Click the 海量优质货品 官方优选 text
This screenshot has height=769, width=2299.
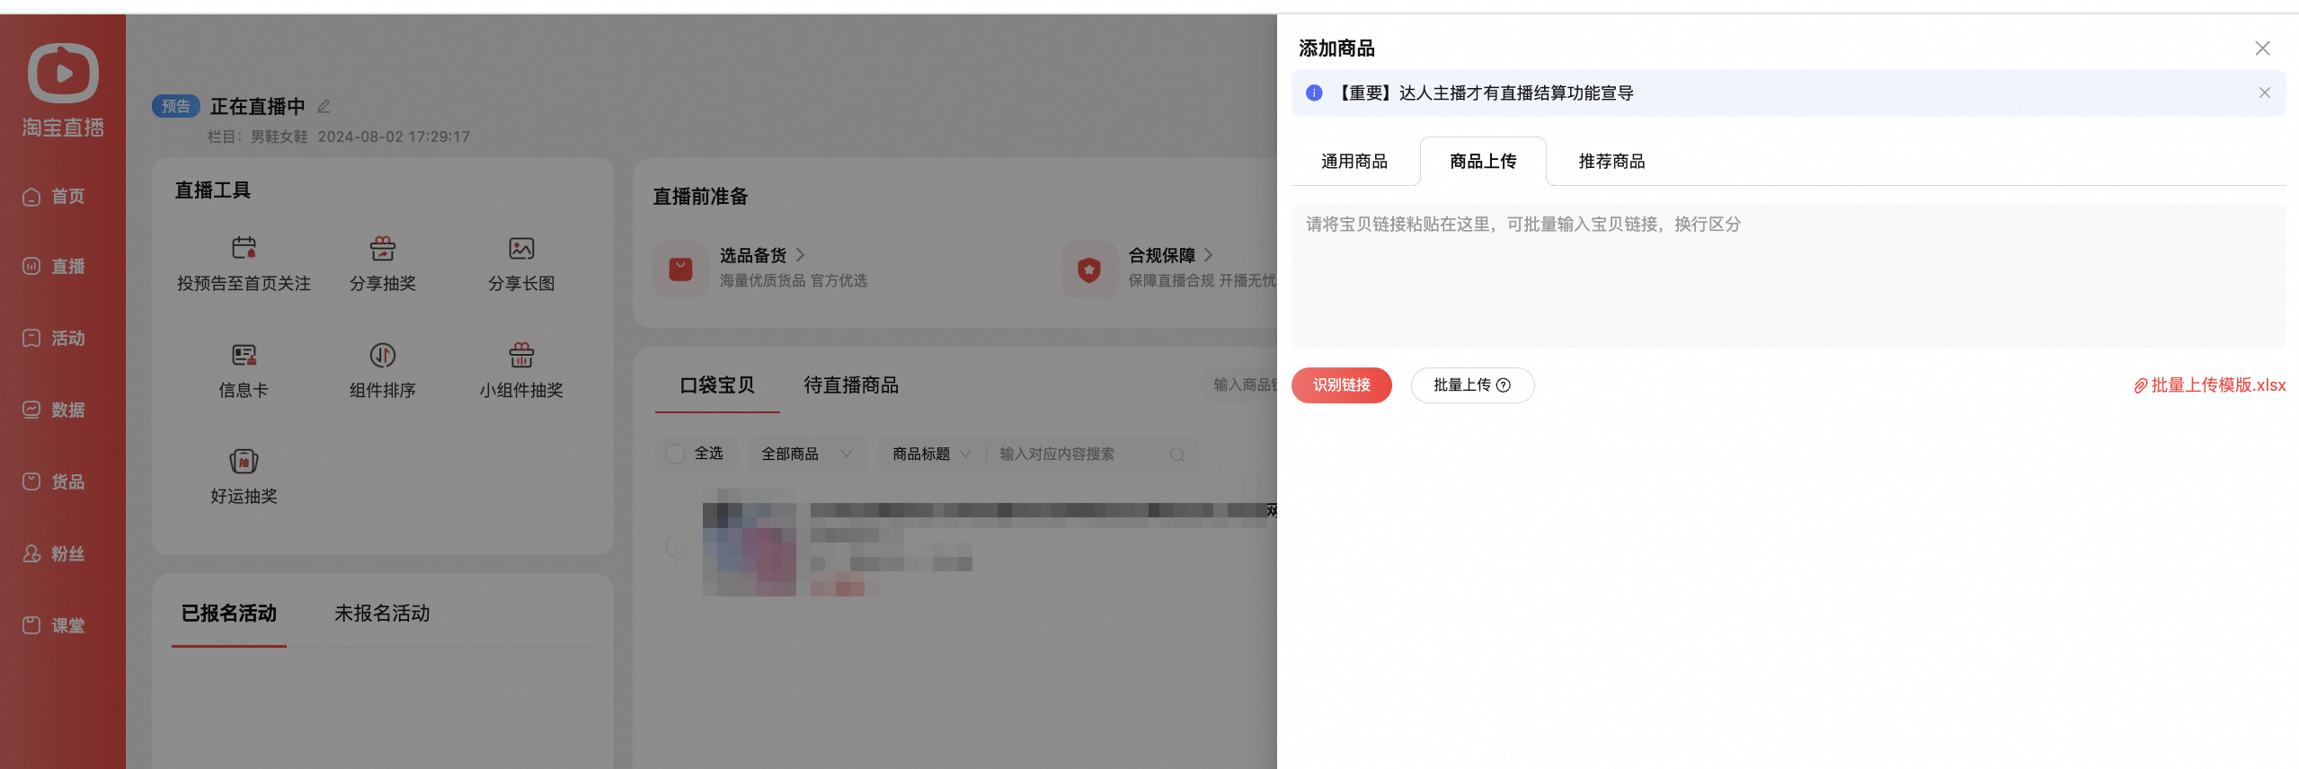(794, 280)
